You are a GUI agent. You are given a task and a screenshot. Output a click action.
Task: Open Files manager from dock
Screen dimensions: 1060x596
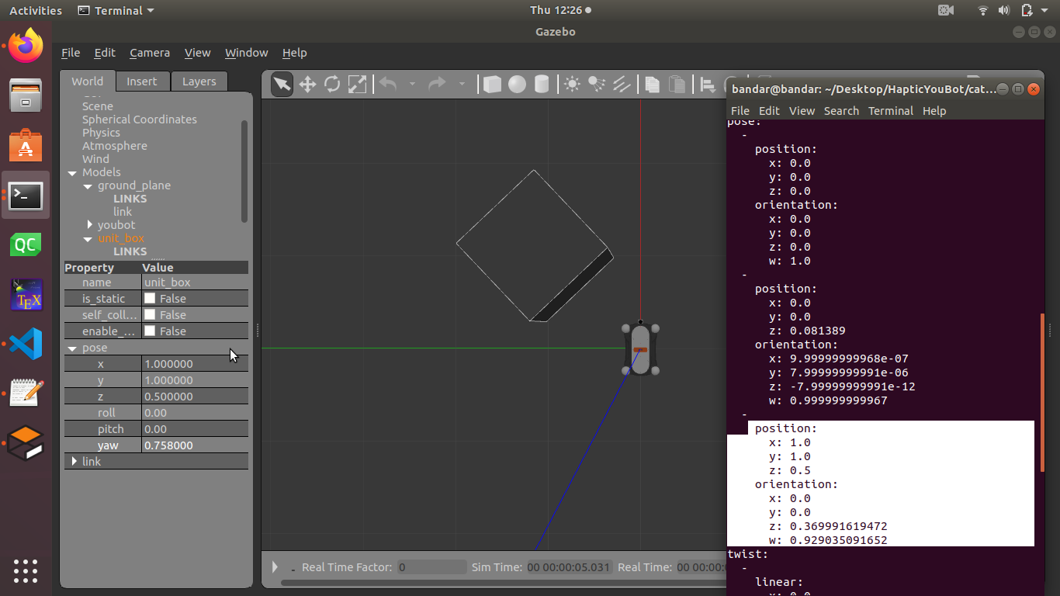(x=26, y=96)
